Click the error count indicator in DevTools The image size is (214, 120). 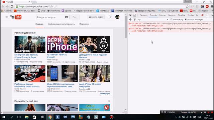(x=203, y=15)
